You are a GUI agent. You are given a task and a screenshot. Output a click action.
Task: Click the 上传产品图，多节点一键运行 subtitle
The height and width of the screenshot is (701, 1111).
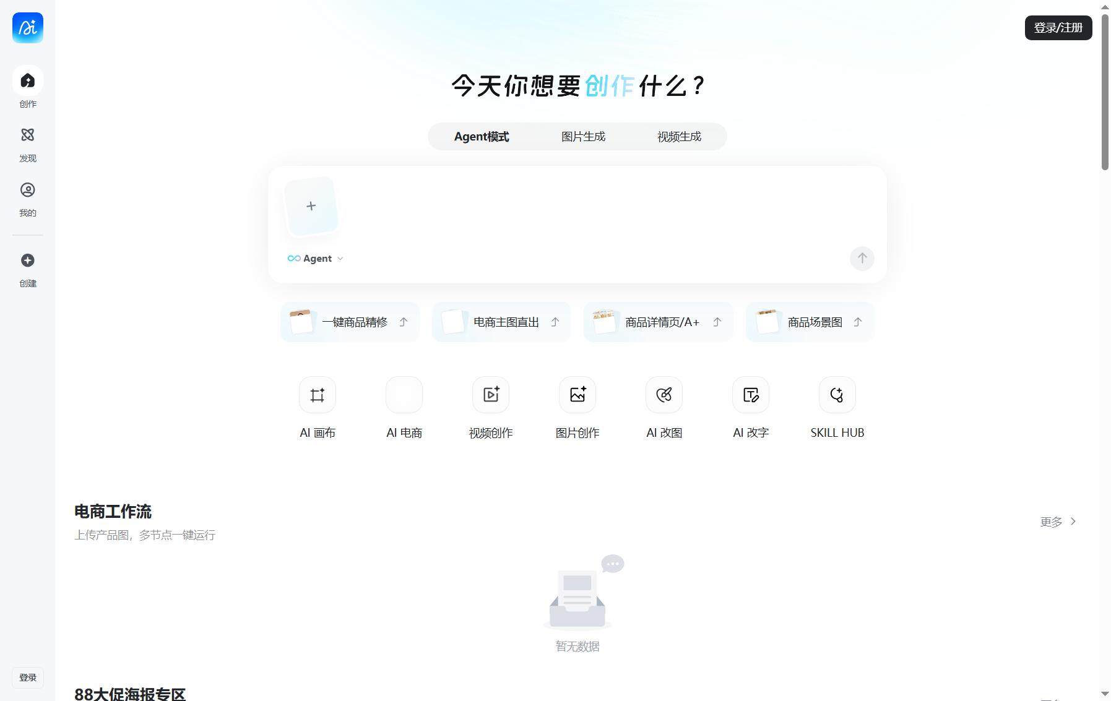tap(145, 535)
